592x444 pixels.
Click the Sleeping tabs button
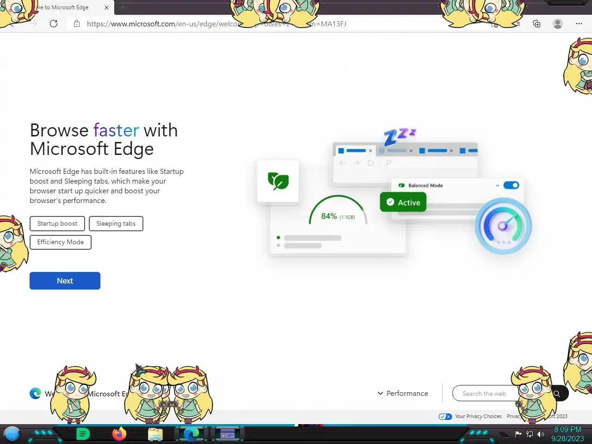pos(116,223)
